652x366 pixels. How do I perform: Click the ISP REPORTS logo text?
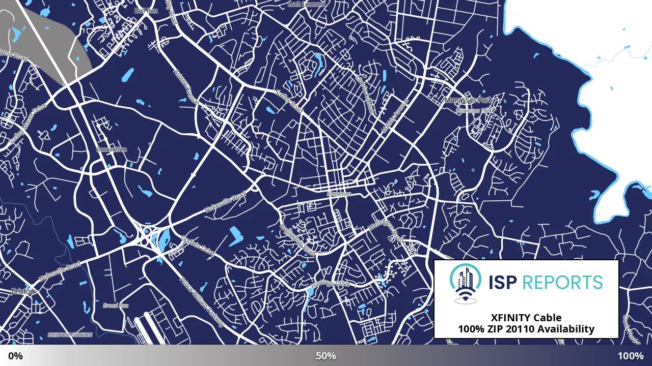545,282
